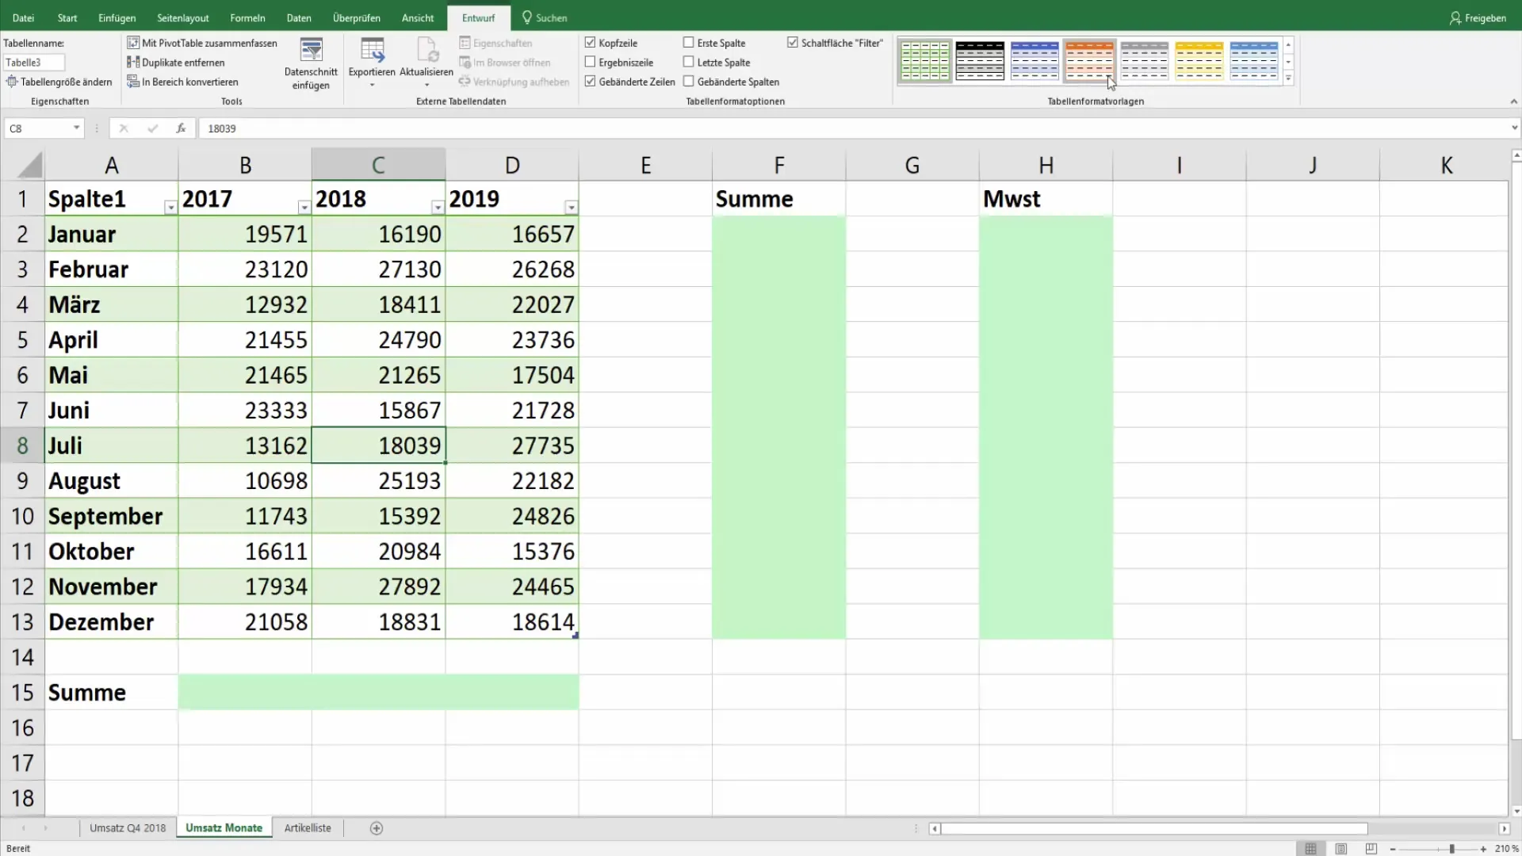Switch to Page Layout view

[1341, 849]
